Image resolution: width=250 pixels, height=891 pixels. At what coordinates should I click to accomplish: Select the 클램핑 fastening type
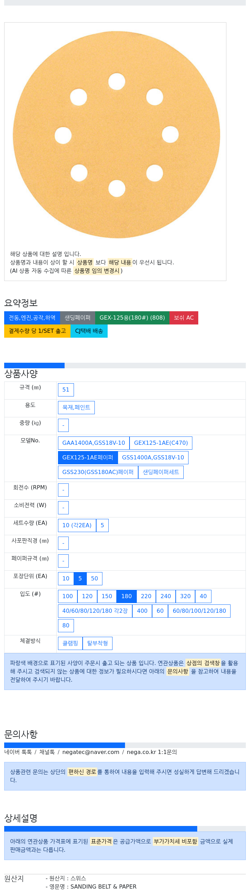[70, 643]
